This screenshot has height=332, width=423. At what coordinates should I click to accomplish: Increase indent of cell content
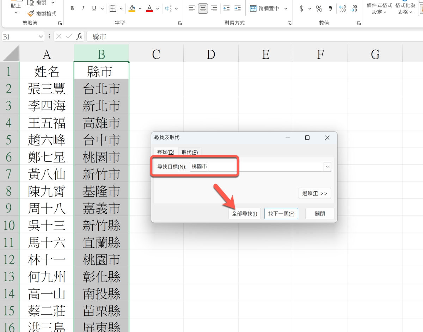pos(238,8)
